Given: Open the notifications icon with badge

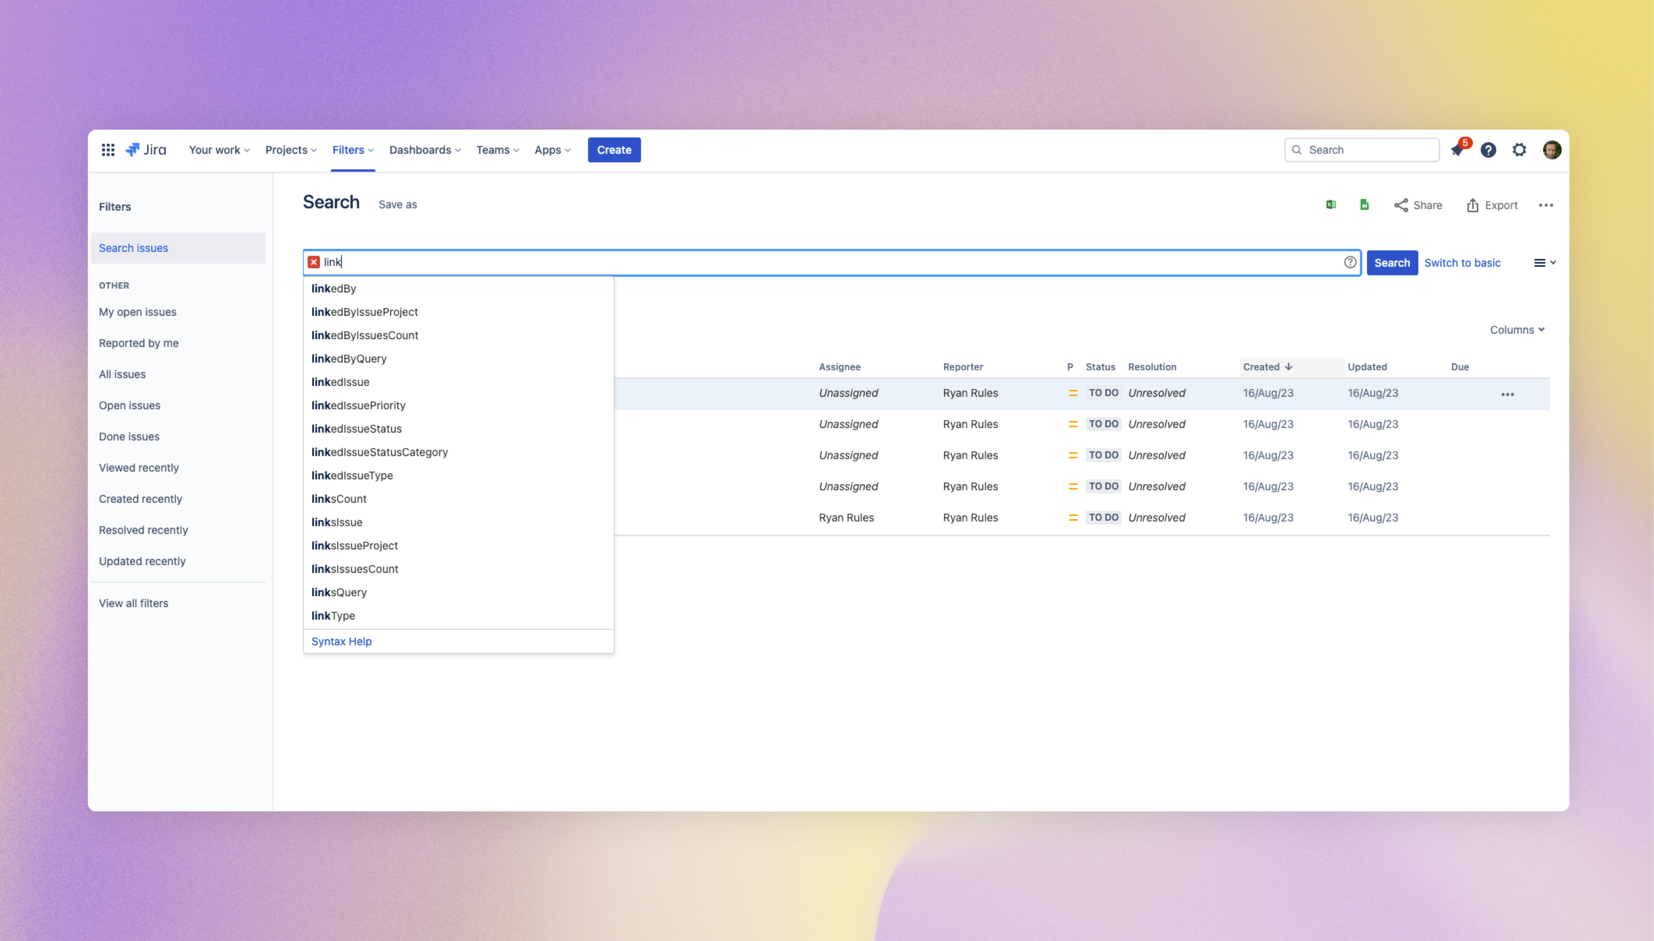Looking at the screenshot, I should click(1457, 150).
